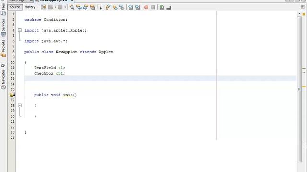Click closing brace on line 23
The width and height of the screenshot is (307, 172).
click(25, 132)
